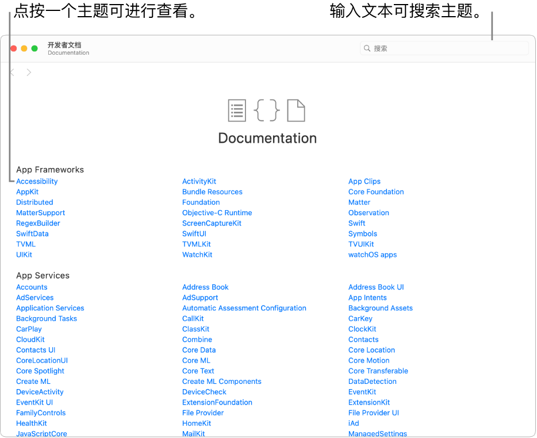
Task: Select the CallKit link
Action: pyautogui.click(x=193, y=319)
